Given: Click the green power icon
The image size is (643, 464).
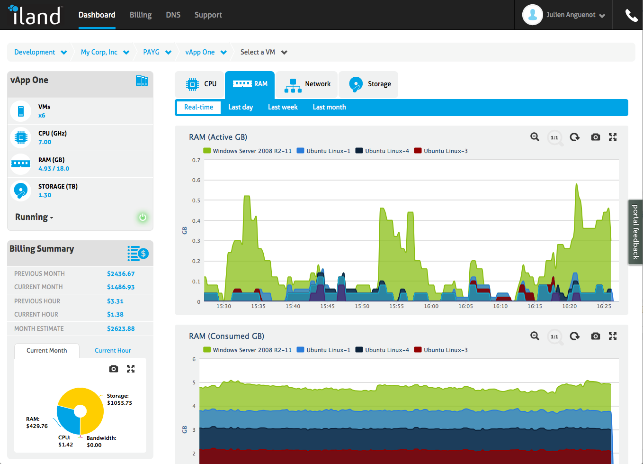Looking at the screenshot, I should 143,217.
